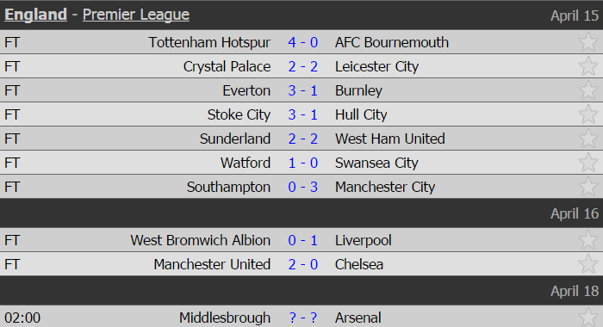Star the upcoming Middlesbrough vs Arsenal match
The width and height of the screenshot is (603, 327).
point(588,318)
